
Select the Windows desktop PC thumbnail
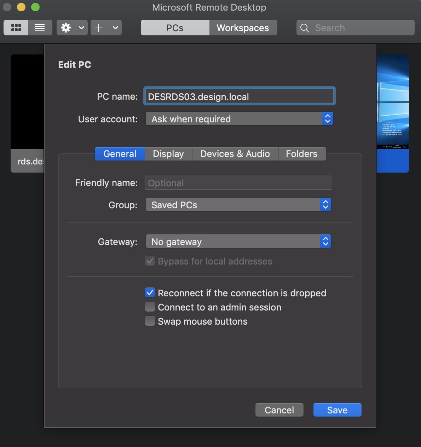coord(393,113)
